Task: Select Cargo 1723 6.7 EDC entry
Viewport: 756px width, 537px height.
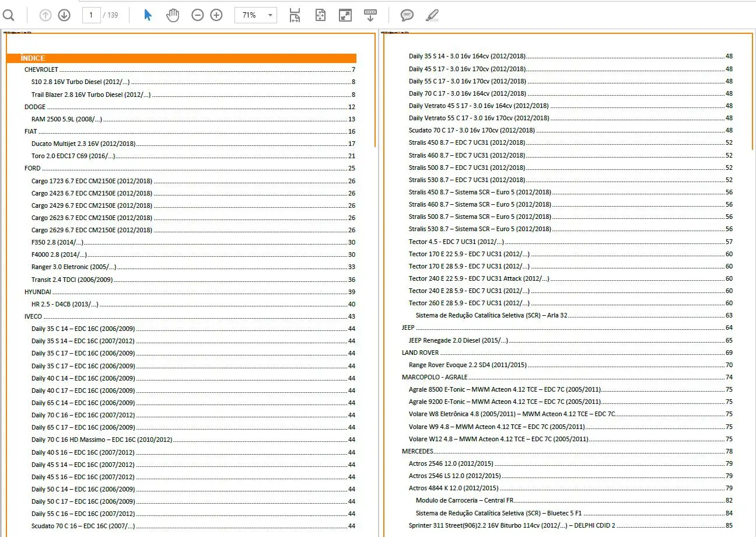Action: (194, 181)
